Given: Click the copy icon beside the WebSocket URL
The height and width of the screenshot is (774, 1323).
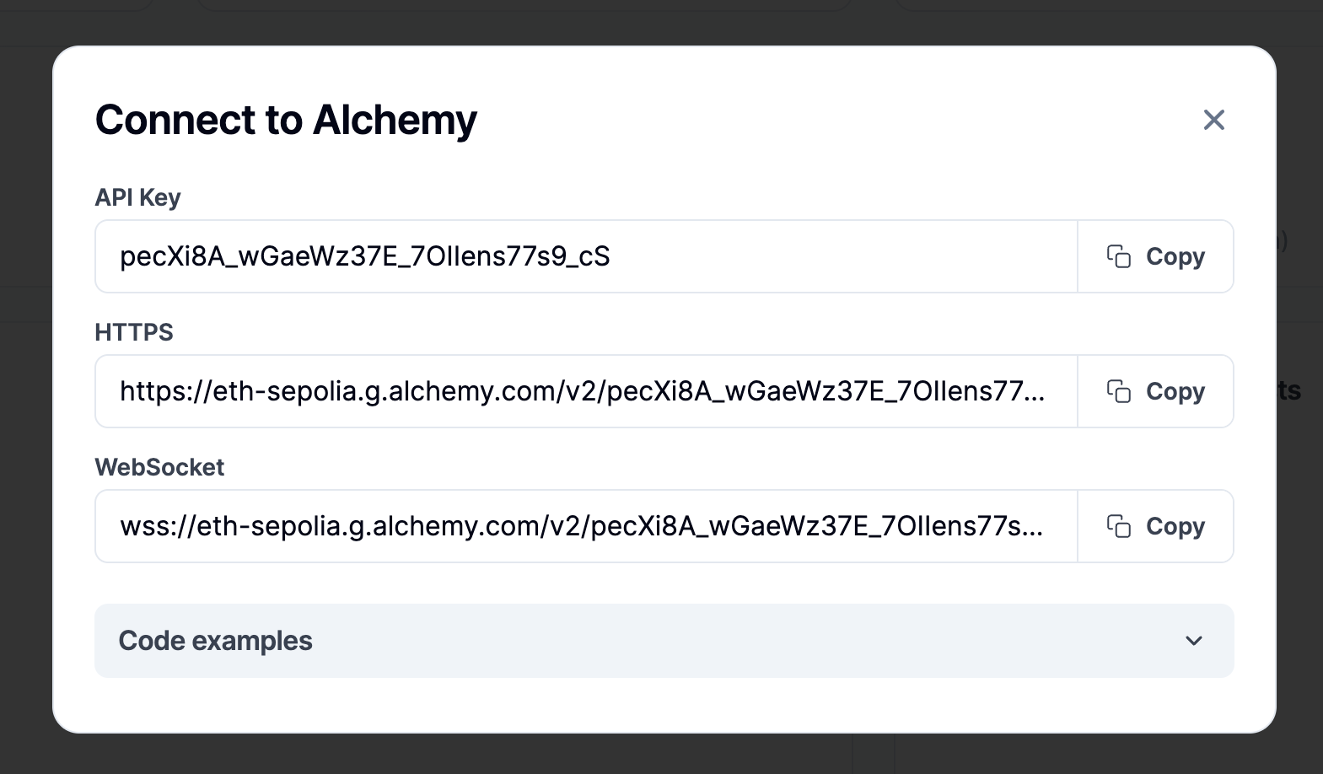Looking at the screenshot, I should tap(1118, 526).
